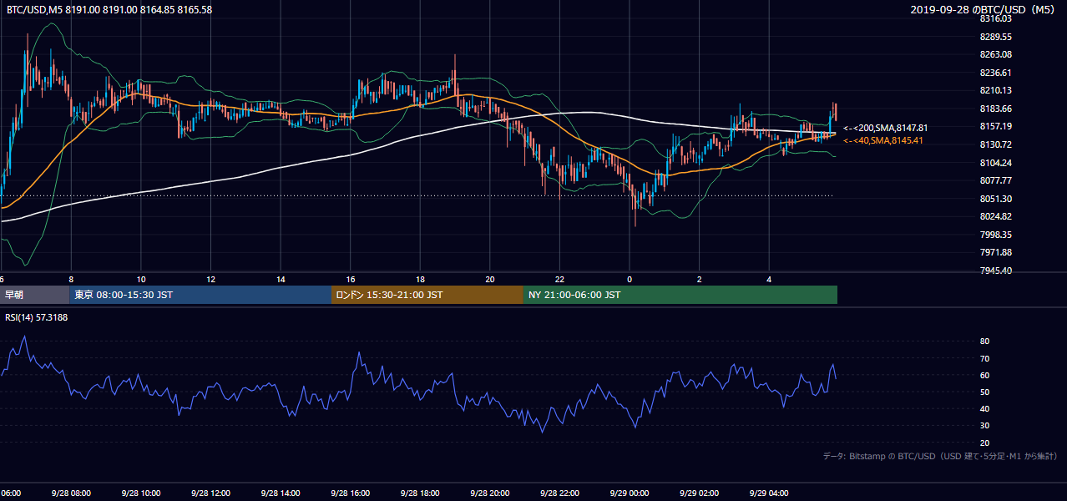Click hour tick 16 under the price chart
Screen dimensions: 1067x501
point(351,280)
